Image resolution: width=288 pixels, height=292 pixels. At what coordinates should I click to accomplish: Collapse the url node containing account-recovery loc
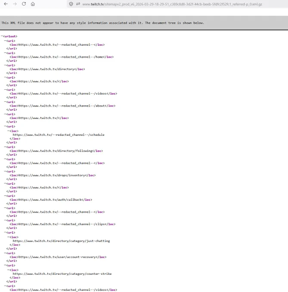(x=5, y=253)
